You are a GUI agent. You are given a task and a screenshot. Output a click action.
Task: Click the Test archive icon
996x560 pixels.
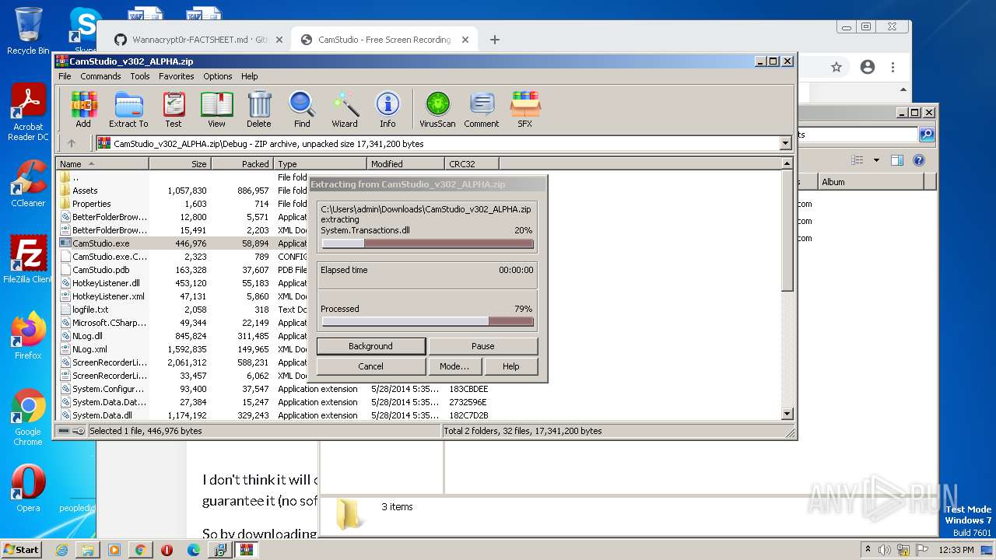tap(174, 109)
